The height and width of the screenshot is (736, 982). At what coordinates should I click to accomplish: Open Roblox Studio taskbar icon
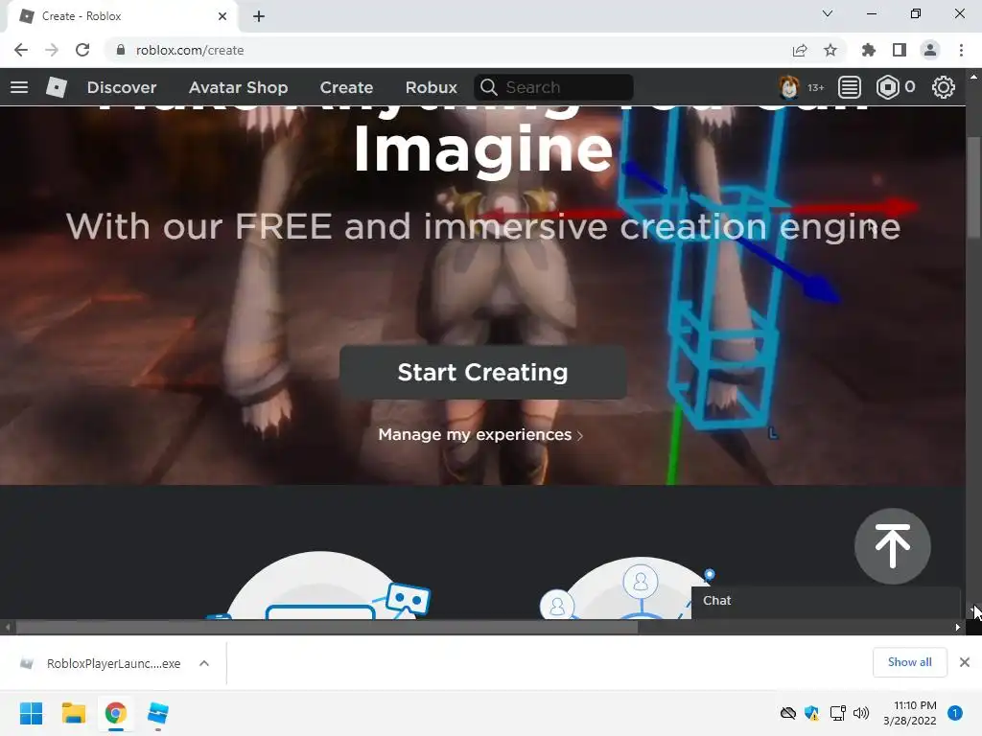(158, 713)
